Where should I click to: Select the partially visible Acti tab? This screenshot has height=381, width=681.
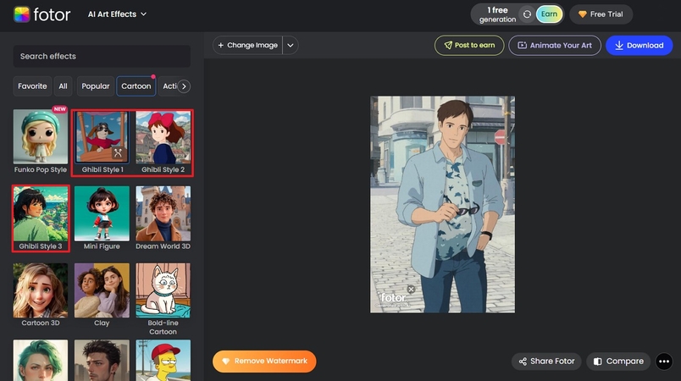point(169,86)
